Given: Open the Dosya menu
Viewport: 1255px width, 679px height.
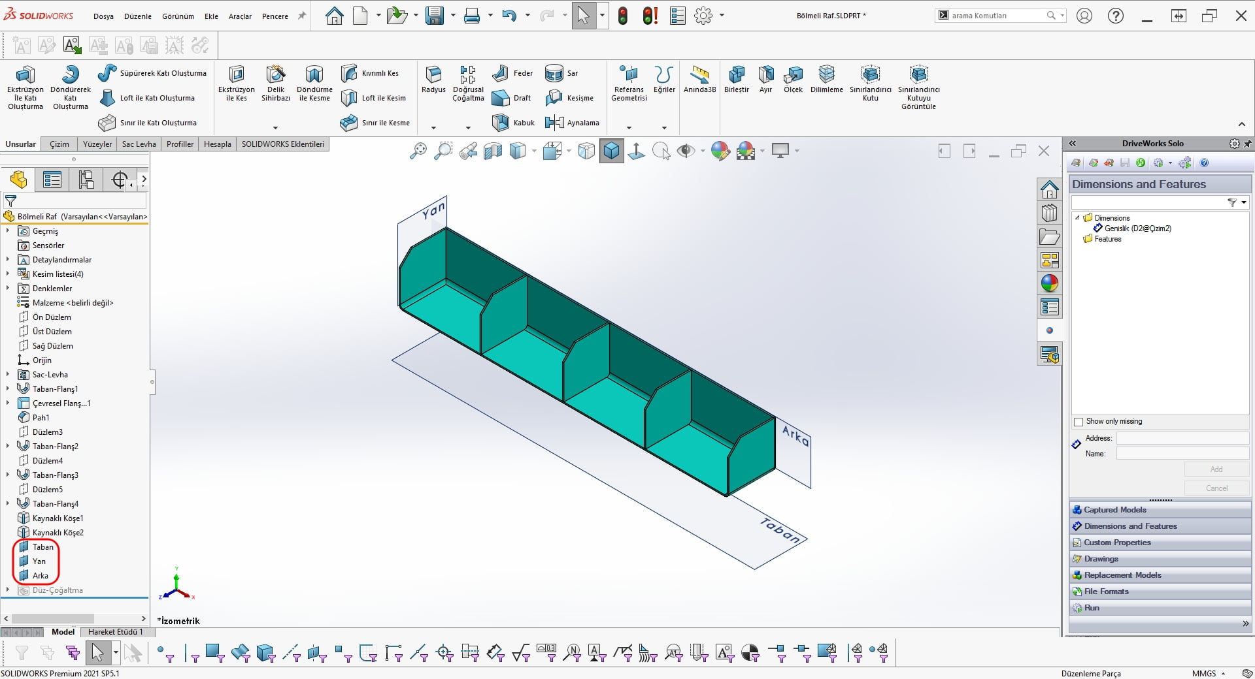Looking at the screenshot, I should tap(103, 16).
